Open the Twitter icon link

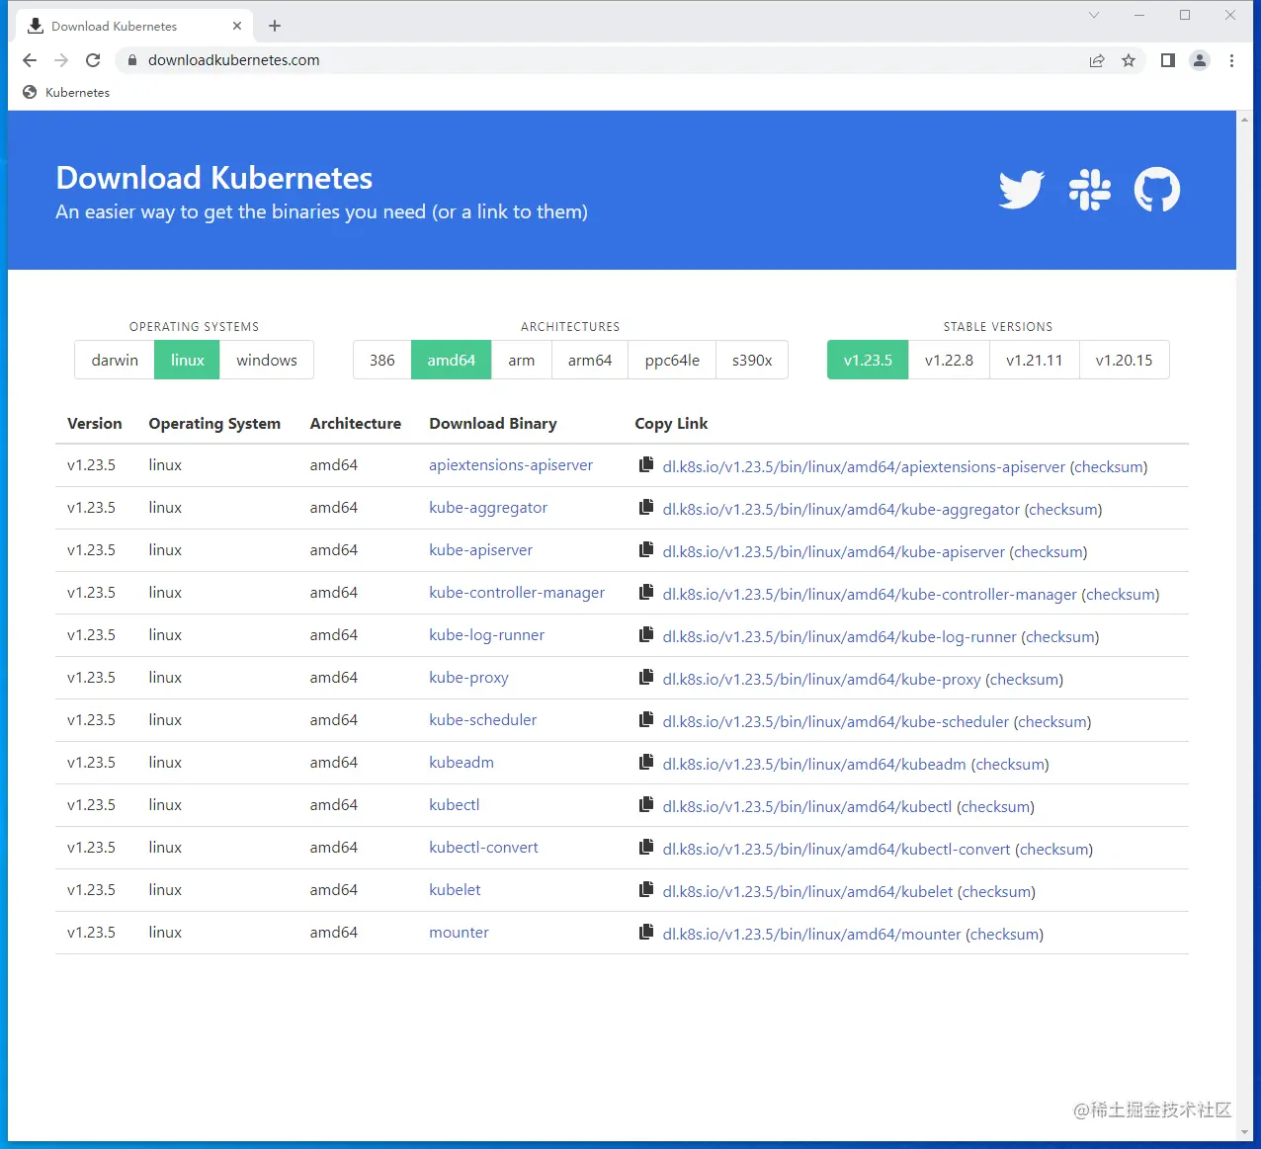click(1021, 190)
